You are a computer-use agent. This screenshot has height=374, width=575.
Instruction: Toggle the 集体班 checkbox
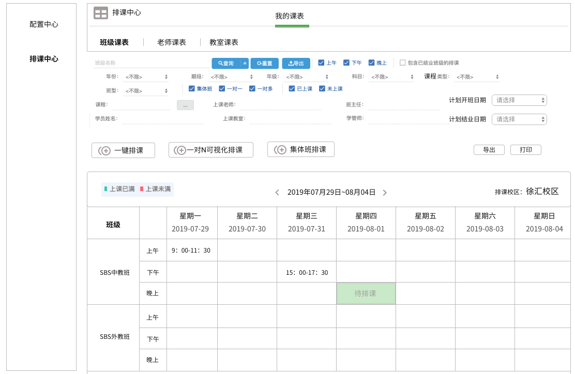coord(191,88)
